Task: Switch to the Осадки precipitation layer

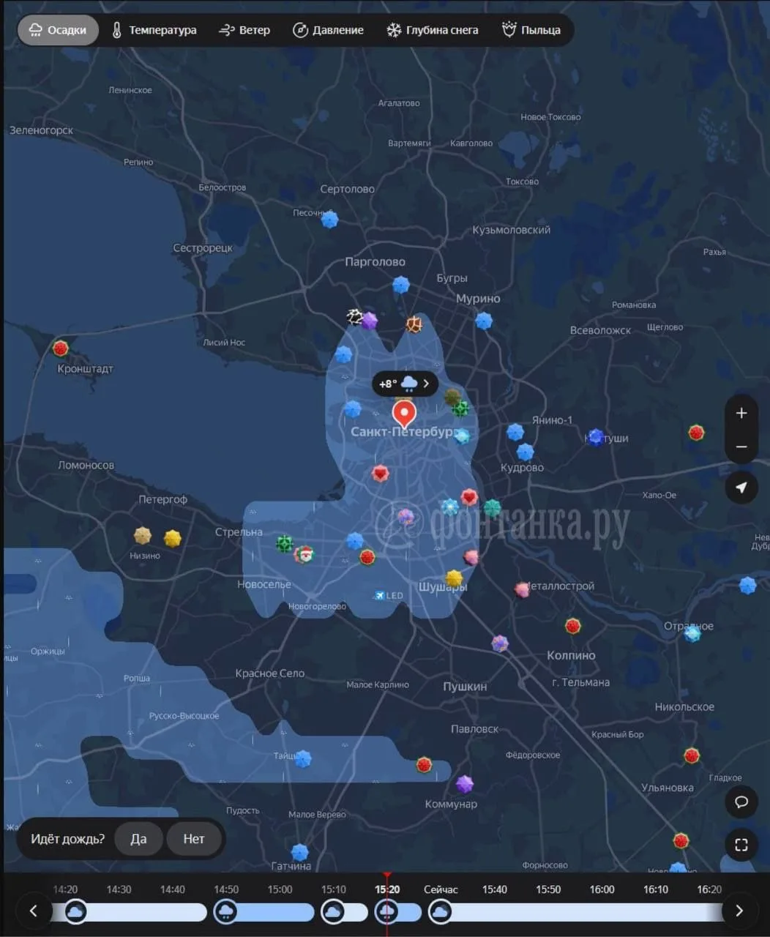Action: point(58,30)
